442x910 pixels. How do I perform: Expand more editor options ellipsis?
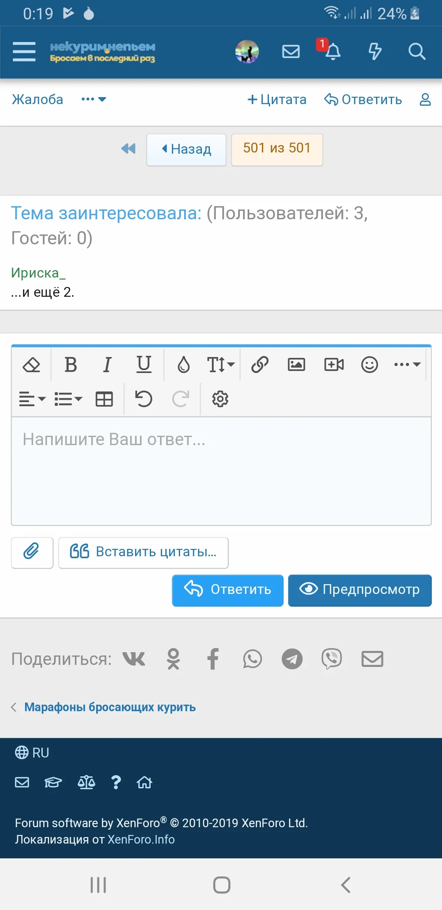[407, 364]
